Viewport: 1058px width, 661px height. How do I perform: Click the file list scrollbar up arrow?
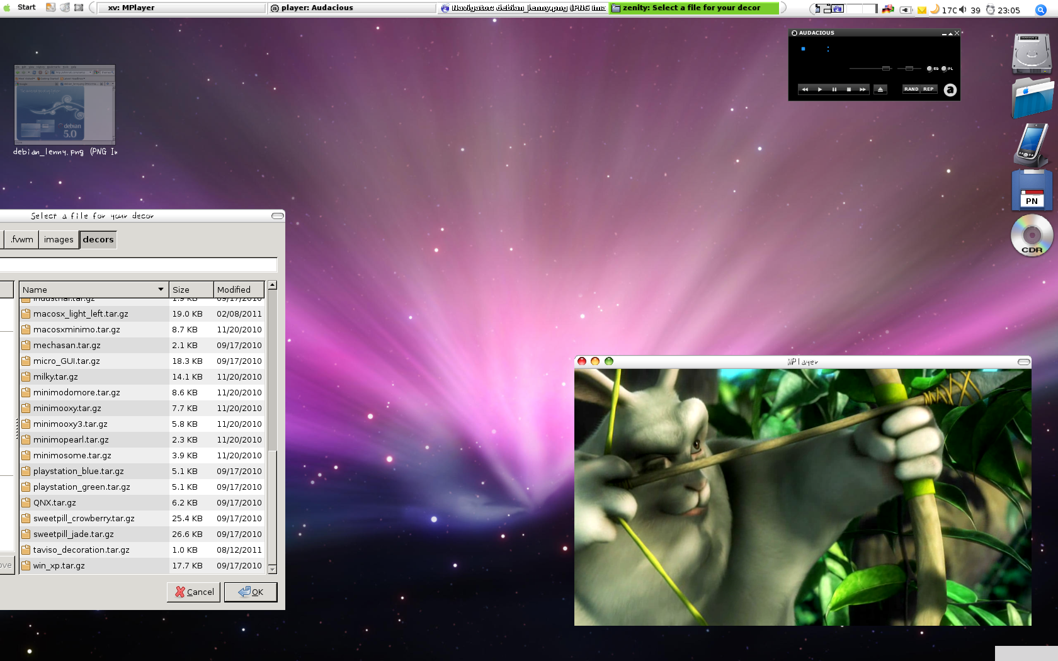(x=272, y=285)
